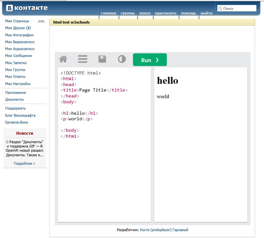Open the группы top menu item
Viewport: 264px width, 238px height.
(x=128, y=13)
